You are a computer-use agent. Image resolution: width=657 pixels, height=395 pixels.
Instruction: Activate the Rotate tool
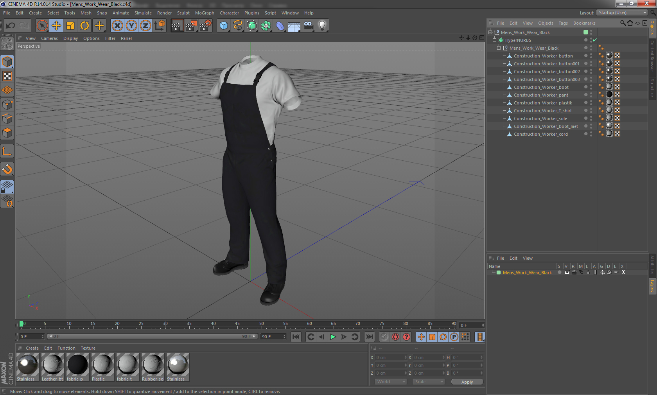click(x=84, y=26)
